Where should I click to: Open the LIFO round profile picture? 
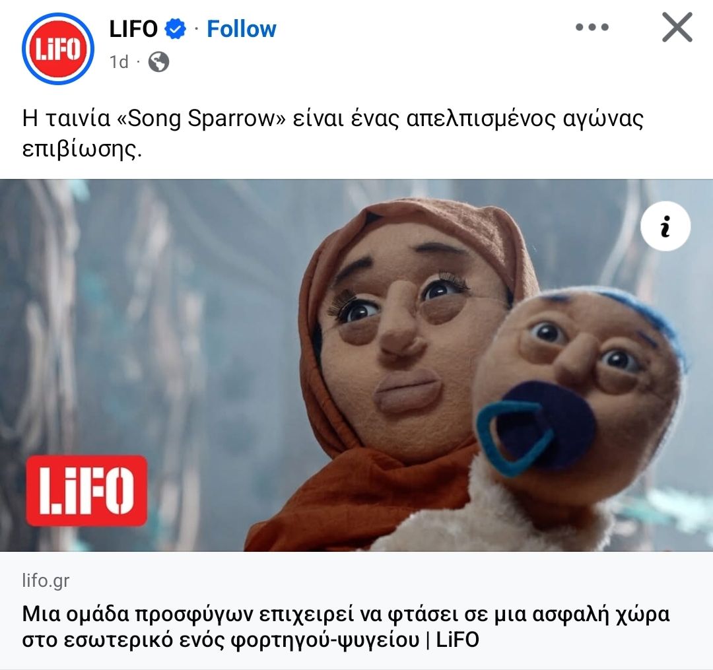(x=58, y=49)
